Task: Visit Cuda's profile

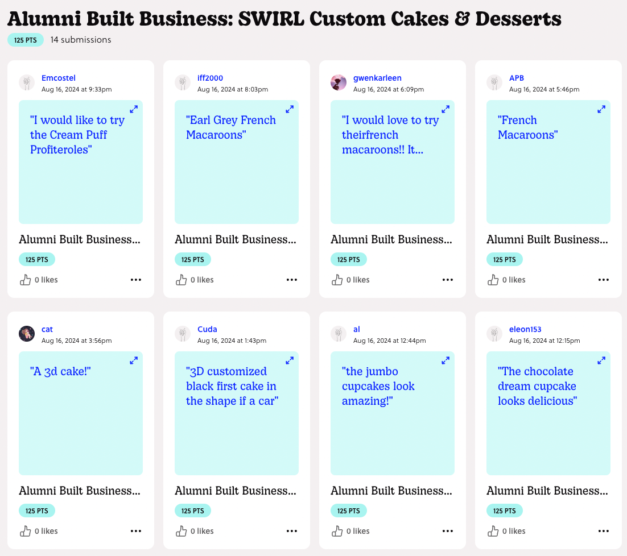Action: click(207, 329)
